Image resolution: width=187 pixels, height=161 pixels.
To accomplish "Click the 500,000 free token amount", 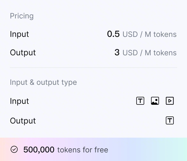I will 39,150.
